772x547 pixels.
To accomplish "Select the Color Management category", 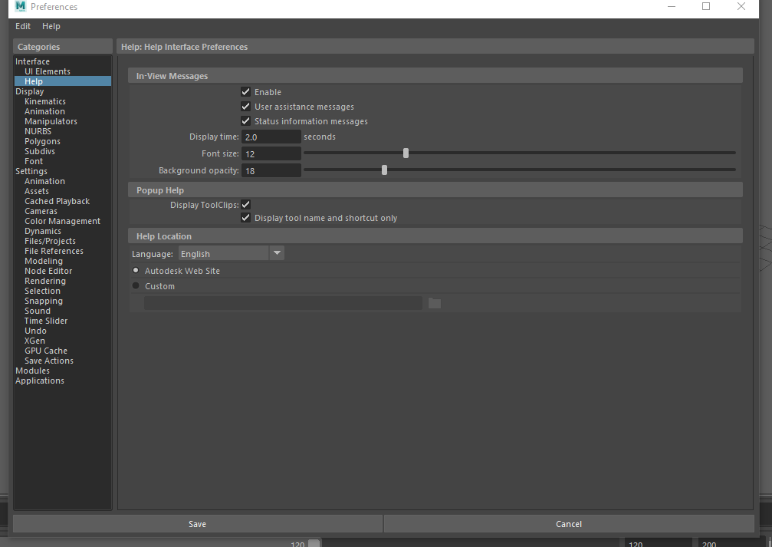I will point(62,220).
